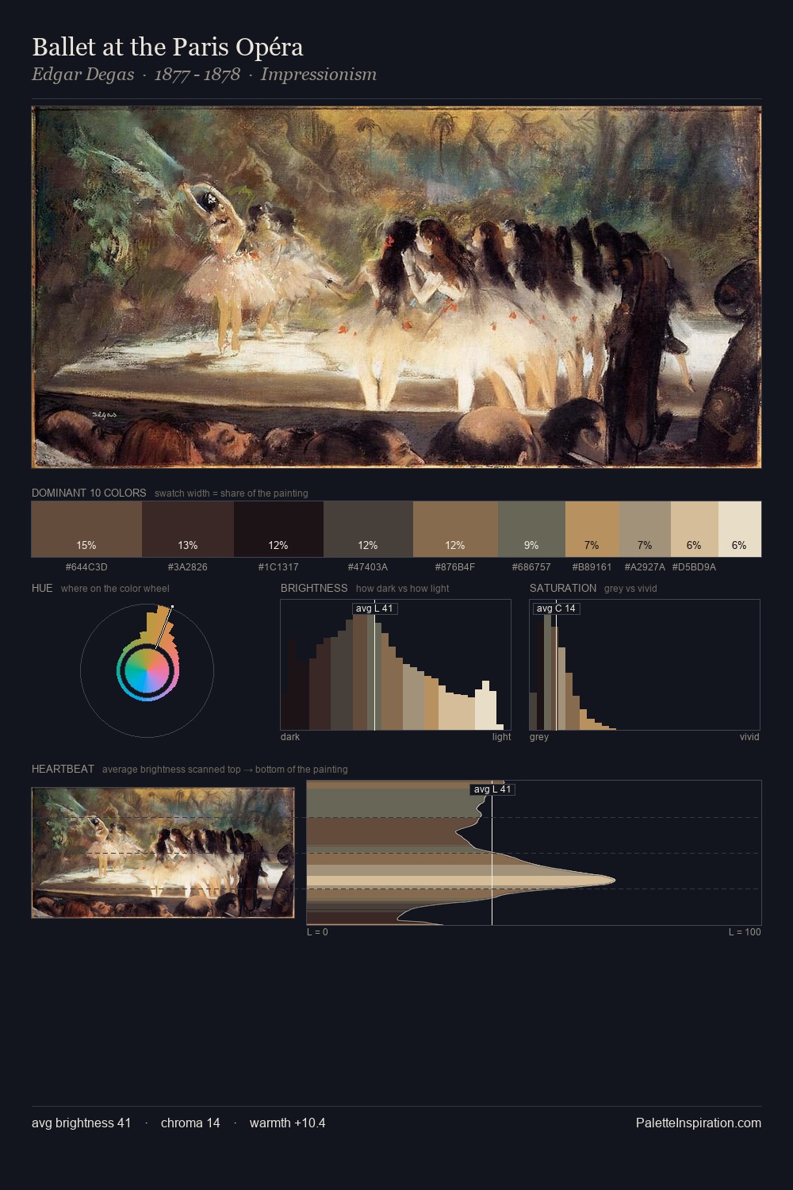Click the small heartbeat painting thumbnail

163,853
